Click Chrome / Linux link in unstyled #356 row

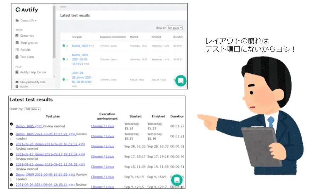pyautogui.click(x=103, y=136)
